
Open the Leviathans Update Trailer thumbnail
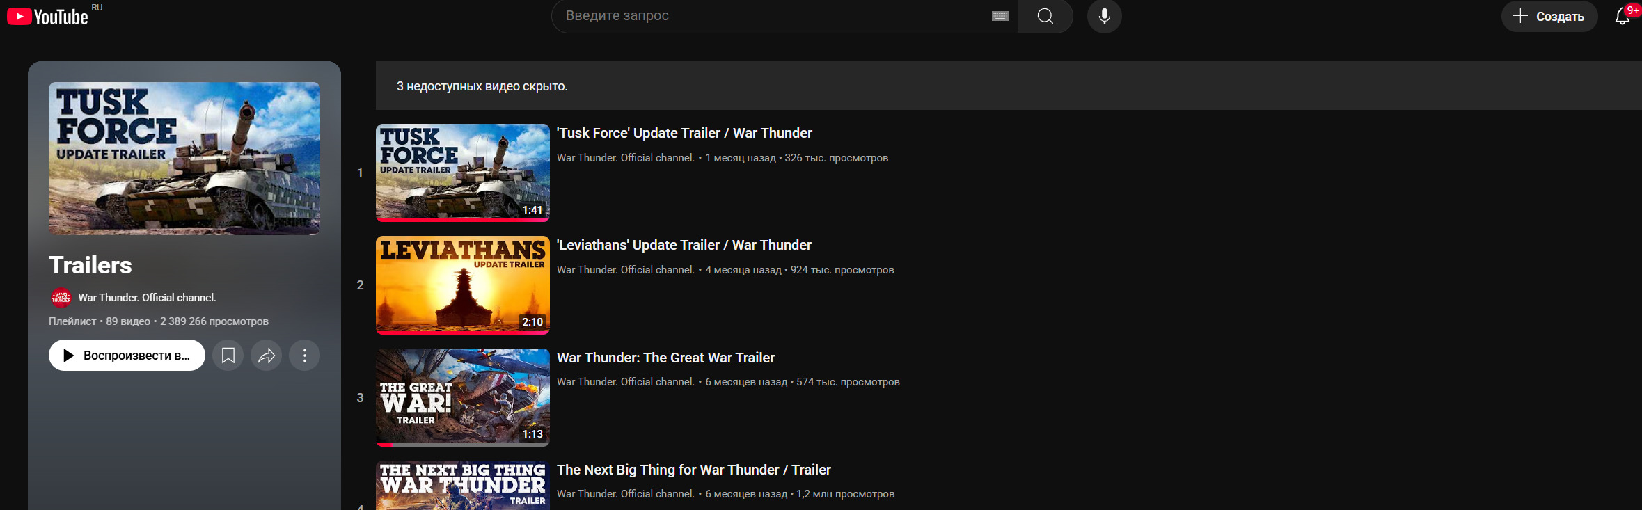(462, 285)
